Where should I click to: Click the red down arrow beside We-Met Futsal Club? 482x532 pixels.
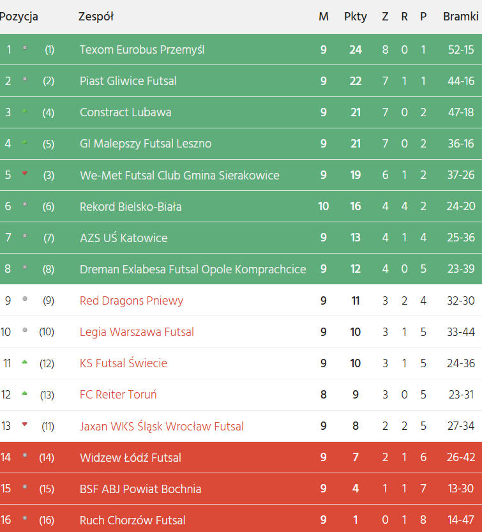25,173
